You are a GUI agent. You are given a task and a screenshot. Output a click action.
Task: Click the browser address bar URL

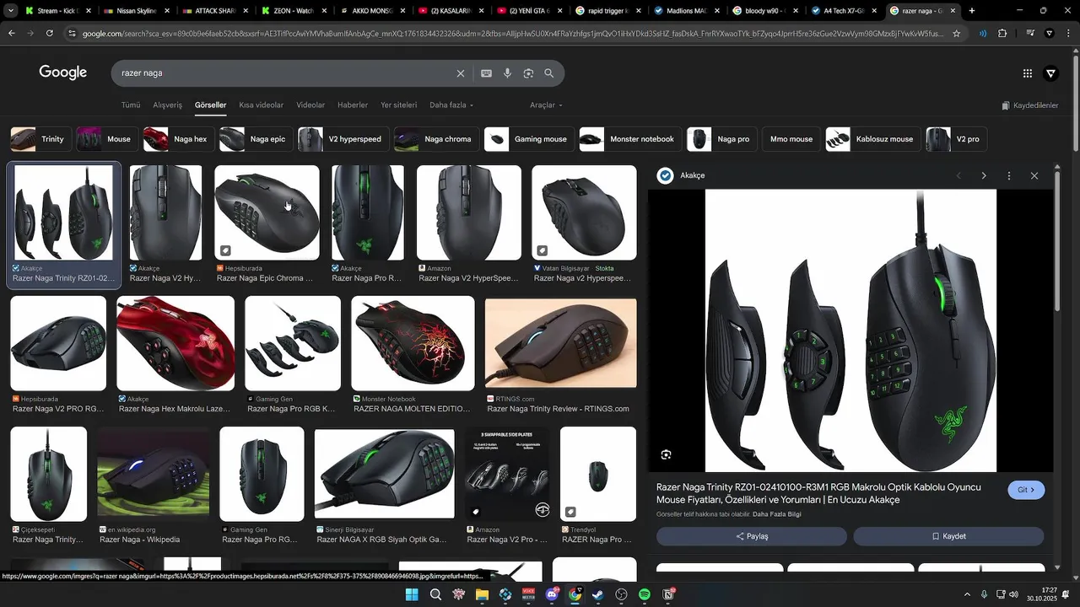pos(513,34)
